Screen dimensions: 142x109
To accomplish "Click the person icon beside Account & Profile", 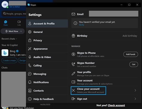I will click(30, 23).
